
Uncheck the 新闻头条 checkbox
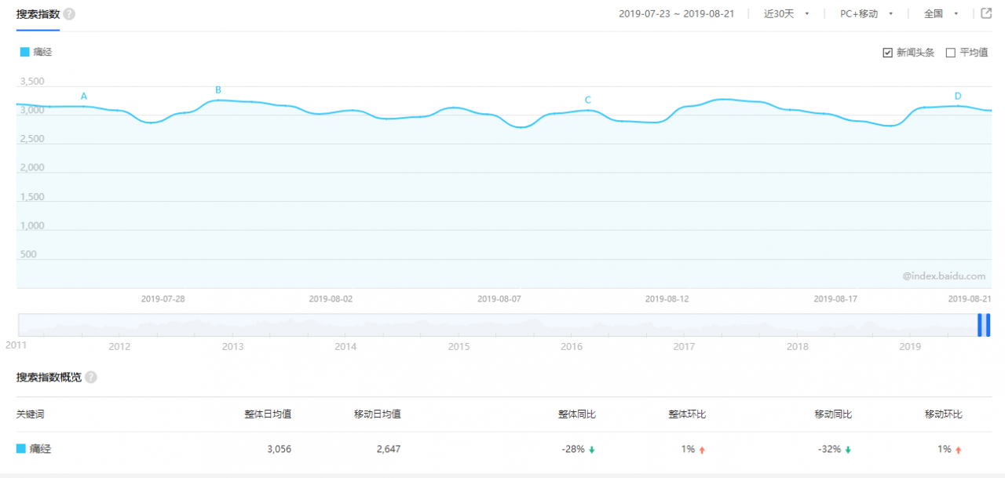(887, 53)
